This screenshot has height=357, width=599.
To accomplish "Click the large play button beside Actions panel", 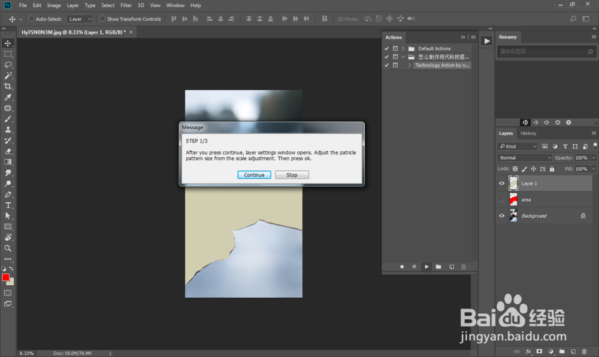I will (x=486, y=41).
